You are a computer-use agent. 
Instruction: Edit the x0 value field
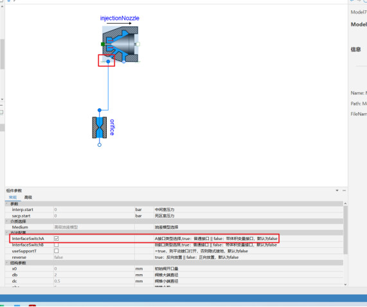pyautogui.click(x=94, y=268)
